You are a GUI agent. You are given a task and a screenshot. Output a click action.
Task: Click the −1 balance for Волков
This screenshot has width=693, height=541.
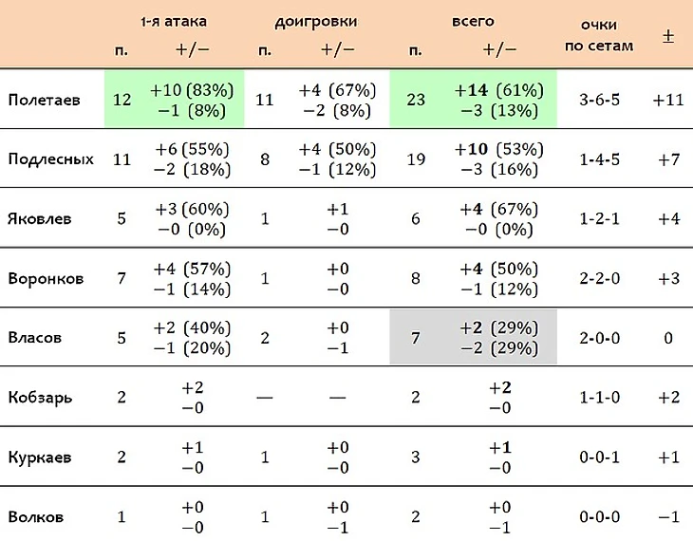(668, 516)
